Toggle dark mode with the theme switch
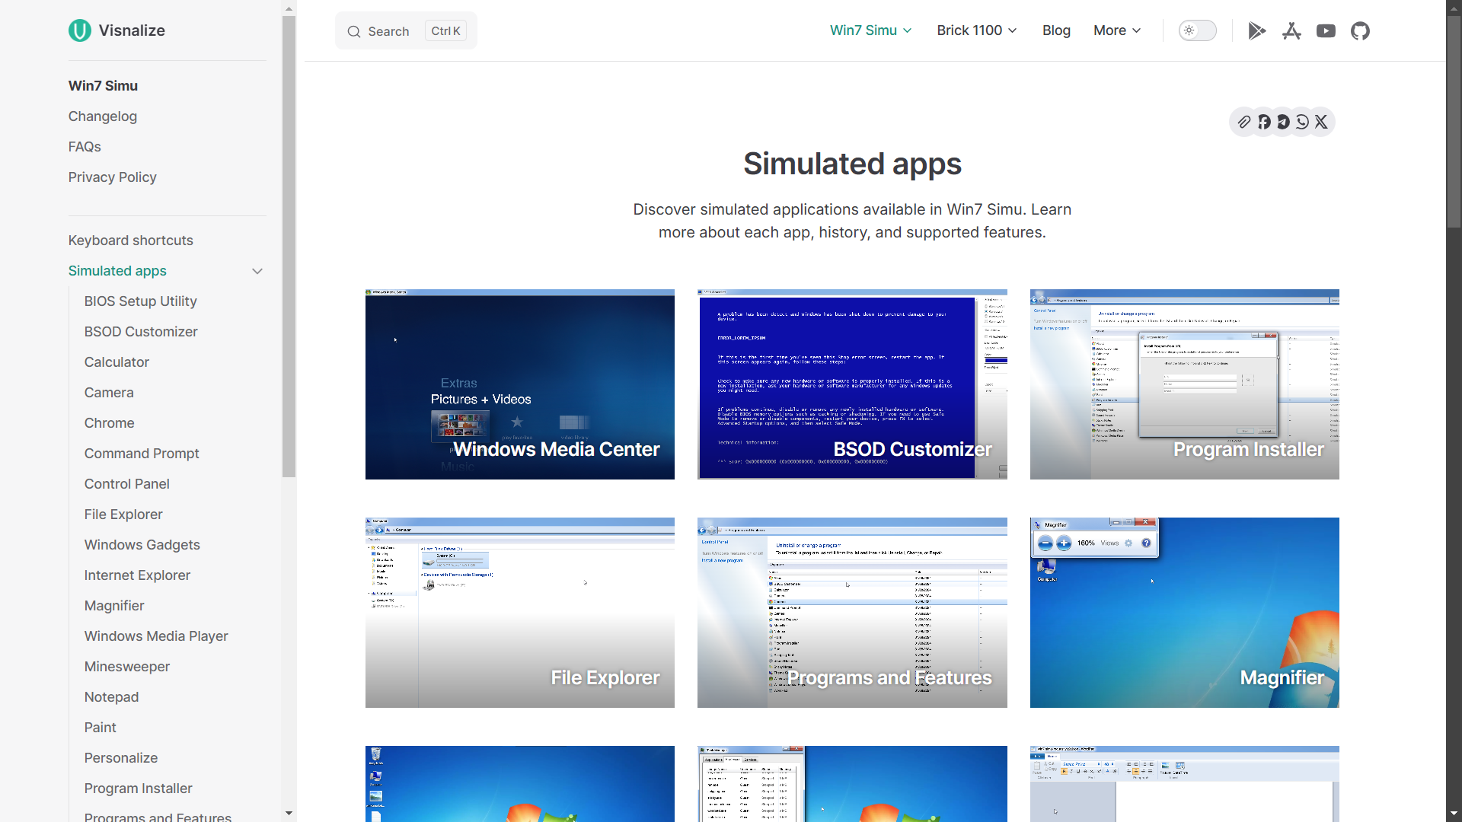The image size is (1462, 822). 1197,30
